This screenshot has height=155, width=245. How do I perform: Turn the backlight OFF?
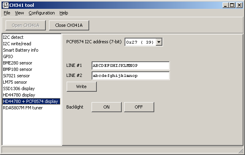pyautogui.click(x=139, y=107)
